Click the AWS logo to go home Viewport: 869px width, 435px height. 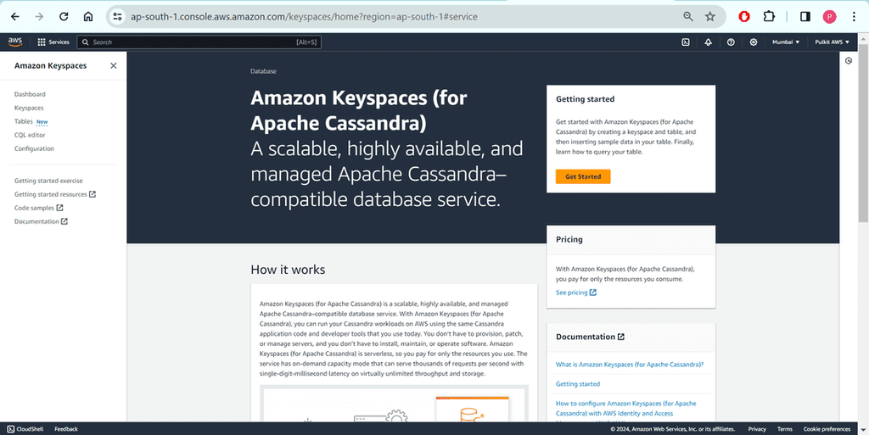click(15, 42)
